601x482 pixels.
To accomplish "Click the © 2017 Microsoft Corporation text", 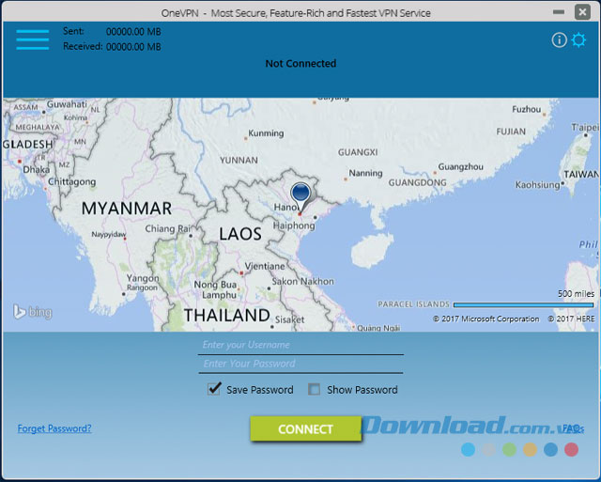I will click(486, 319).
